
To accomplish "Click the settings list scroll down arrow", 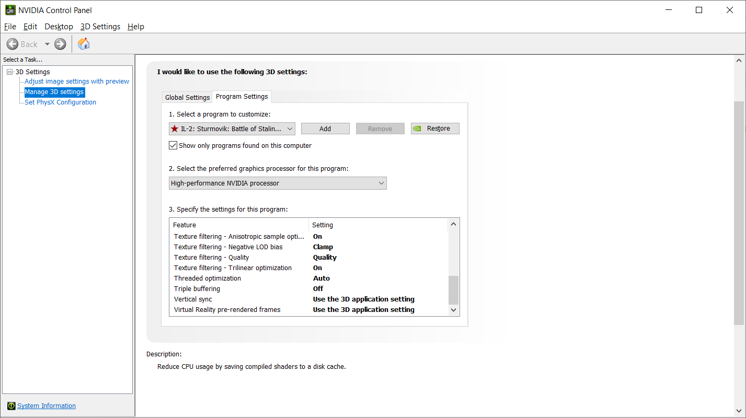I will tap(453, 310).
